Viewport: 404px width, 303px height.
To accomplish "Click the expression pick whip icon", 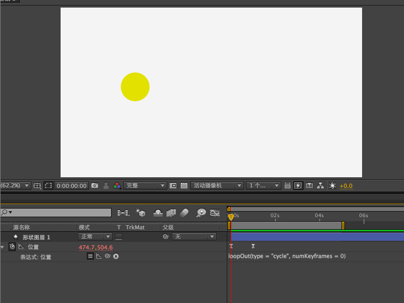I will [108, 256].
